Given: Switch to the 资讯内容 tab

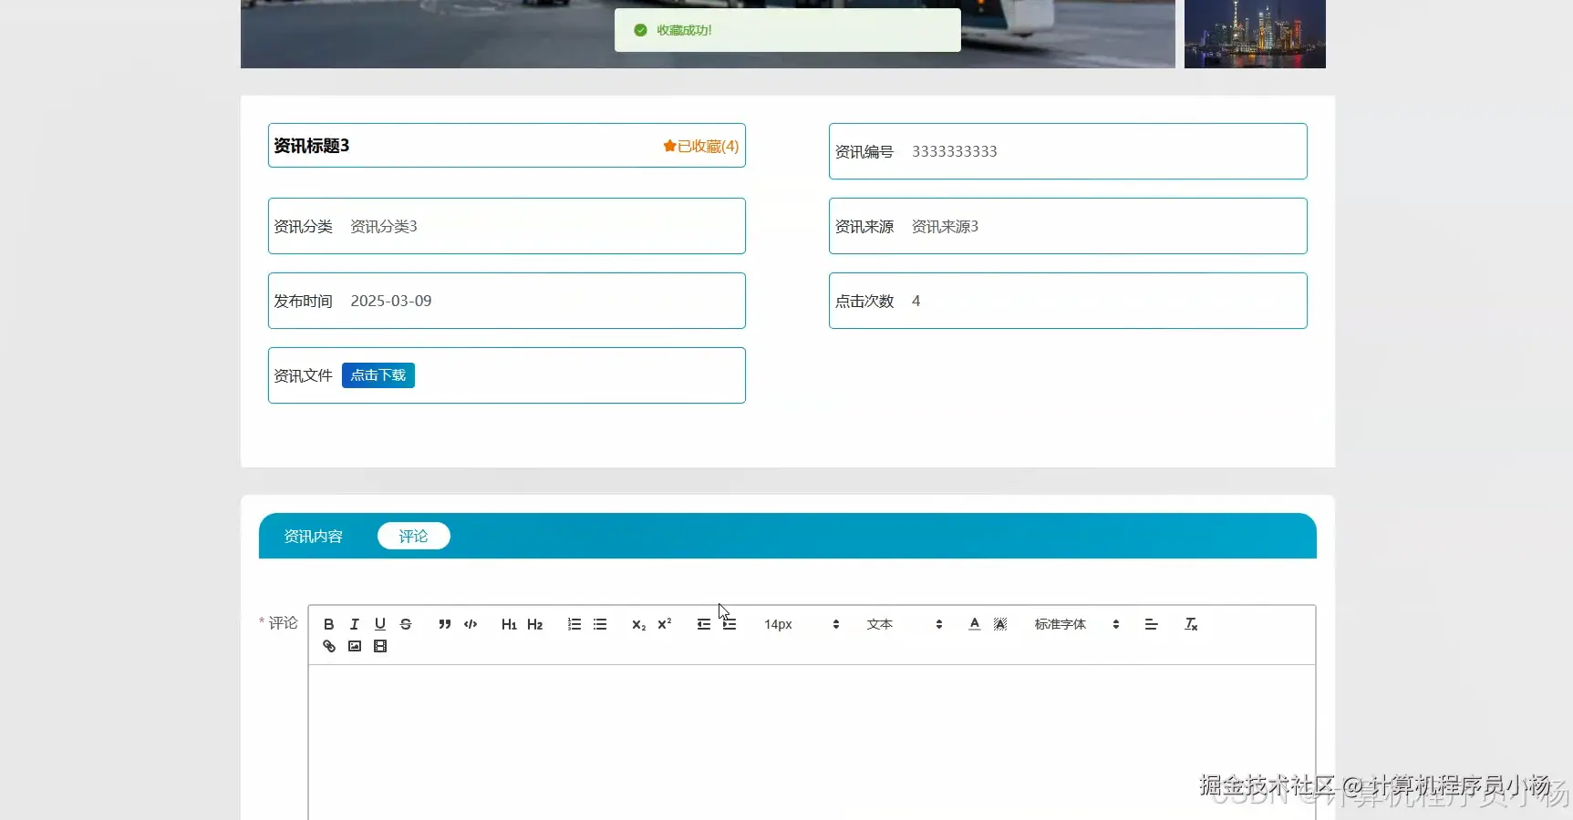Looking at the screenshot, I should [x=313, y=537].
